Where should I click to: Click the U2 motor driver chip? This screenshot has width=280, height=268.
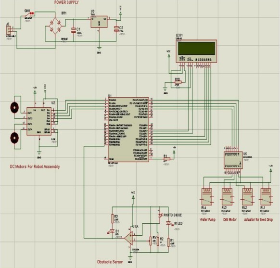click(39, 121)
